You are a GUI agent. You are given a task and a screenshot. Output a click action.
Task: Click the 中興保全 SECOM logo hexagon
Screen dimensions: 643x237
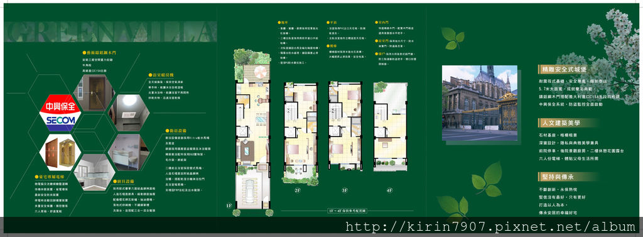(60, 113)
